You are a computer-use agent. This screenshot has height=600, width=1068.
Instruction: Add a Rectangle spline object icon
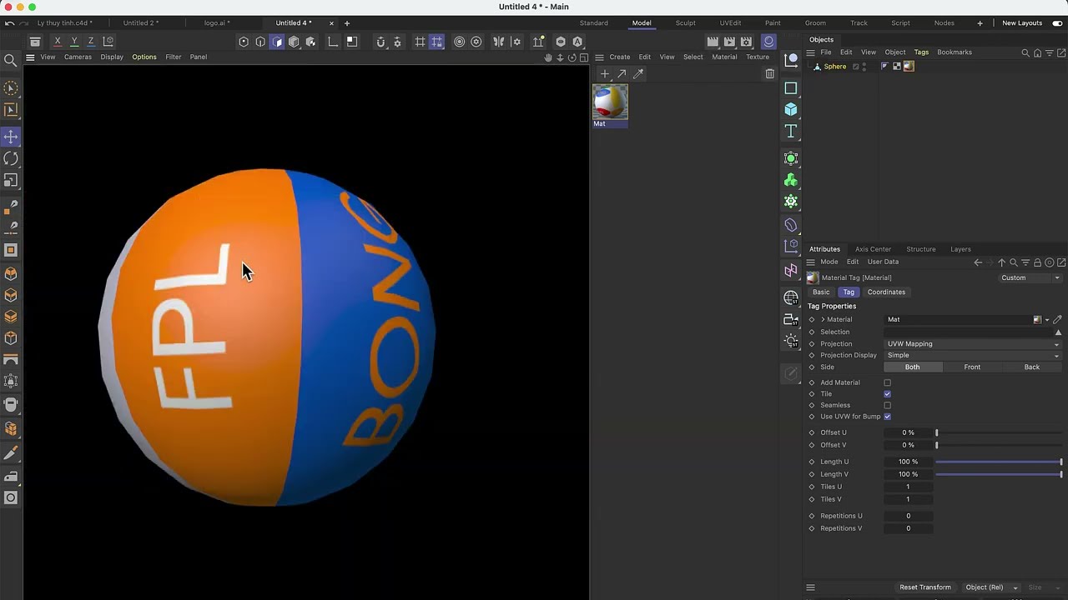[x=791, y=87]
